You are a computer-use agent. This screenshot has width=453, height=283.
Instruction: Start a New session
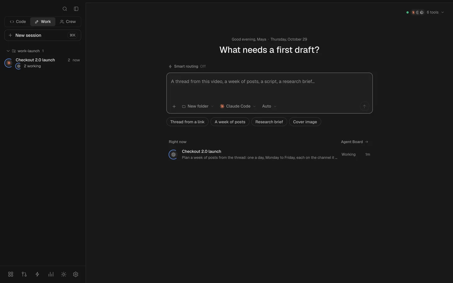(43, 35)
